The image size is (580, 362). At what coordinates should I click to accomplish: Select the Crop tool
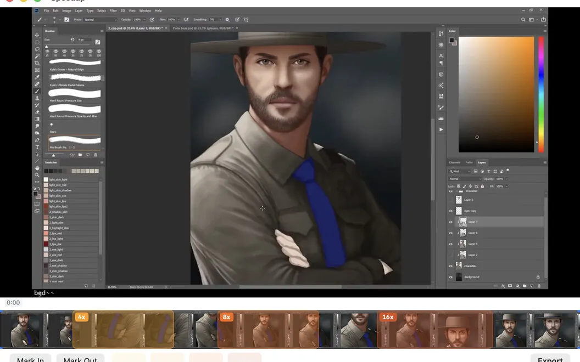coord(37,63)
